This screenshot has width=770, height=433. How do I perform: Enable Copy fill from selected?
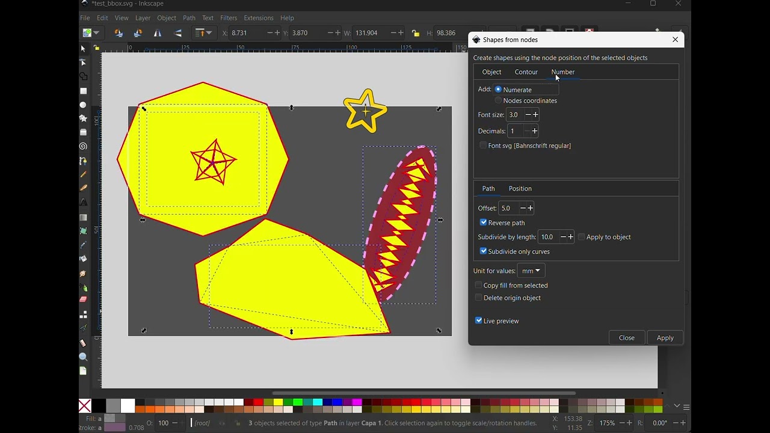[x=478, y=286]
